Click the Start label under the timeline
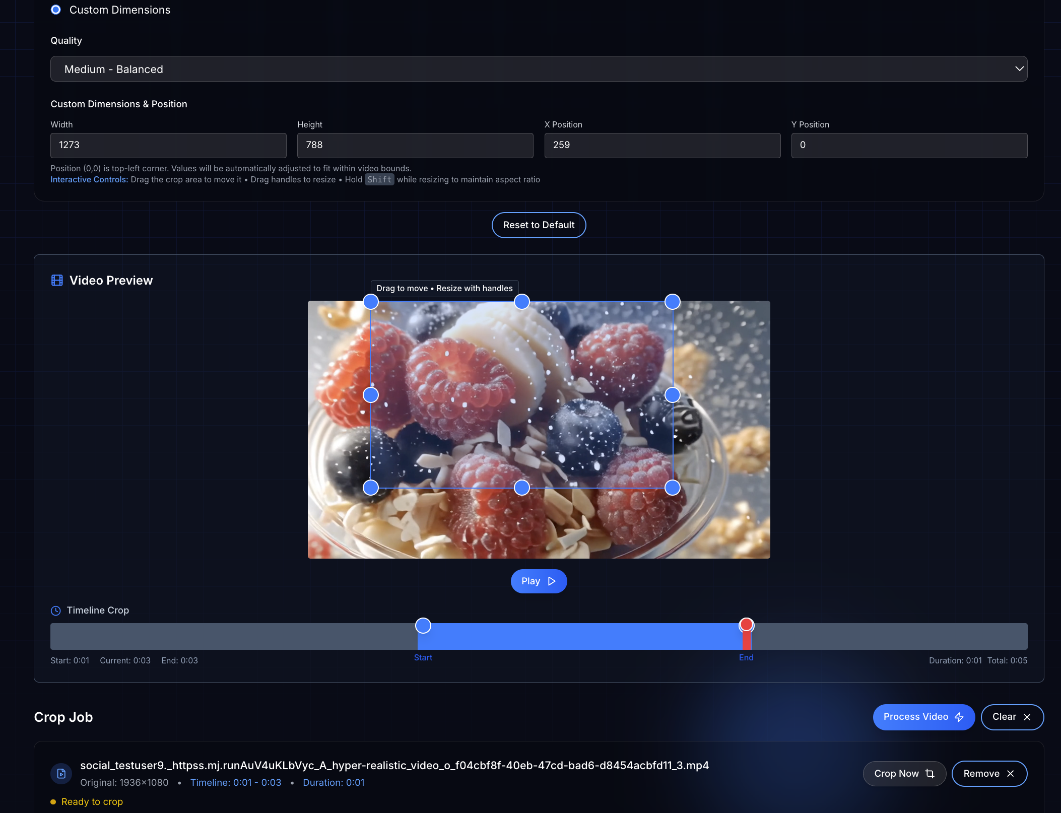Image resolution: width=1061 pixels, height=813 pixels. pyautogui.click(x=423, y=658)
